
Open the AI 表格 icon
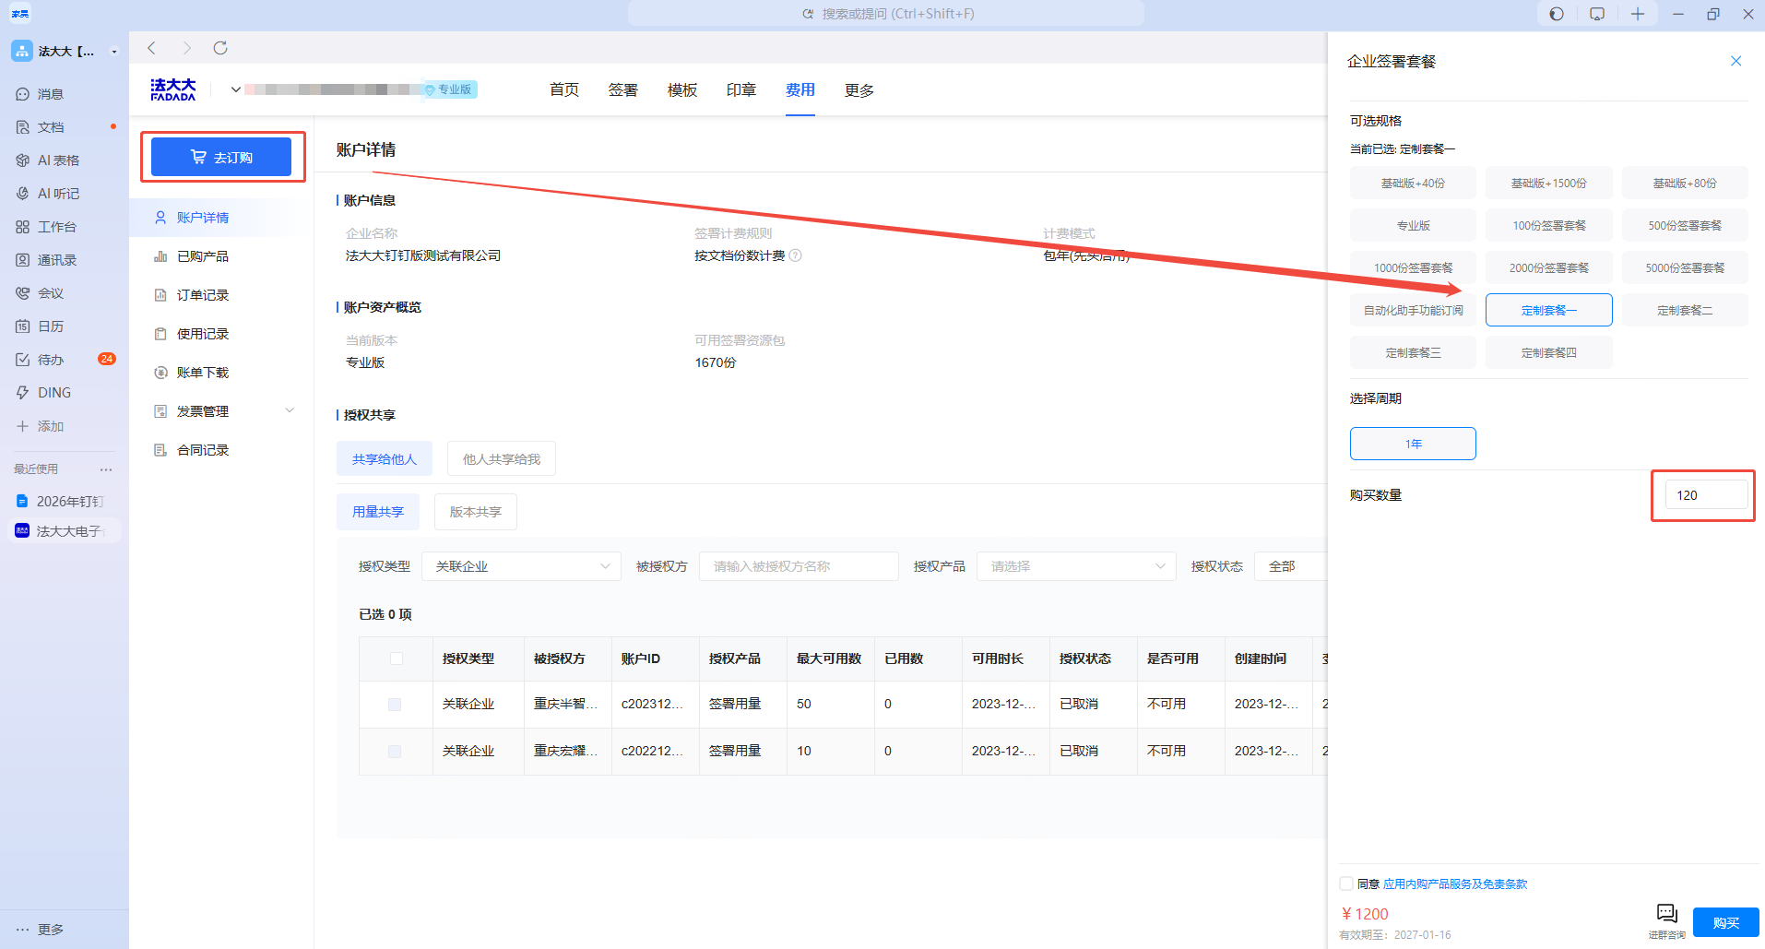23,160
